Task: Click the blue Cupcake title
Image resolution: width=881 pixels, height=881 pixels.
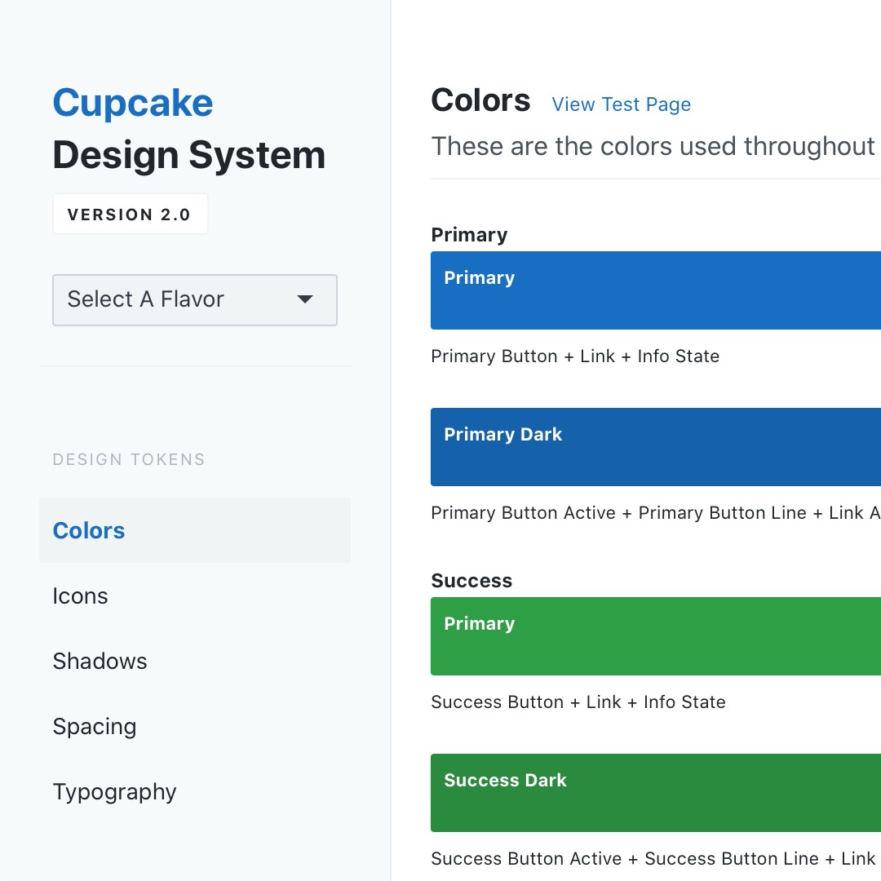Action: [x=132, y=103]
